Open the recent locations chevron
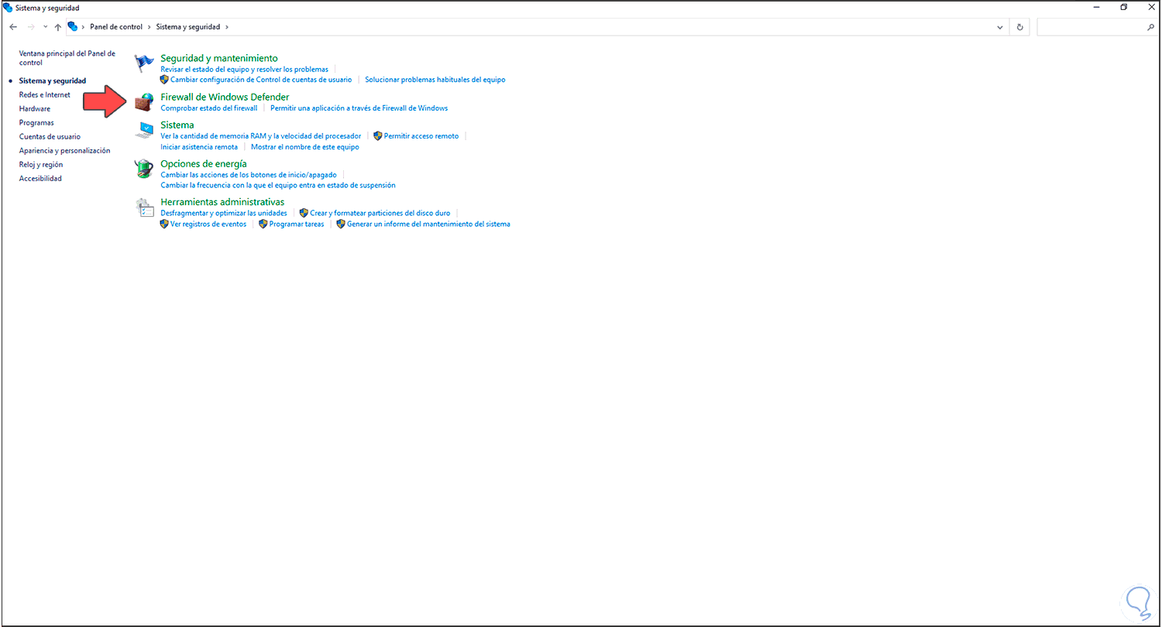 pos(46,27)
